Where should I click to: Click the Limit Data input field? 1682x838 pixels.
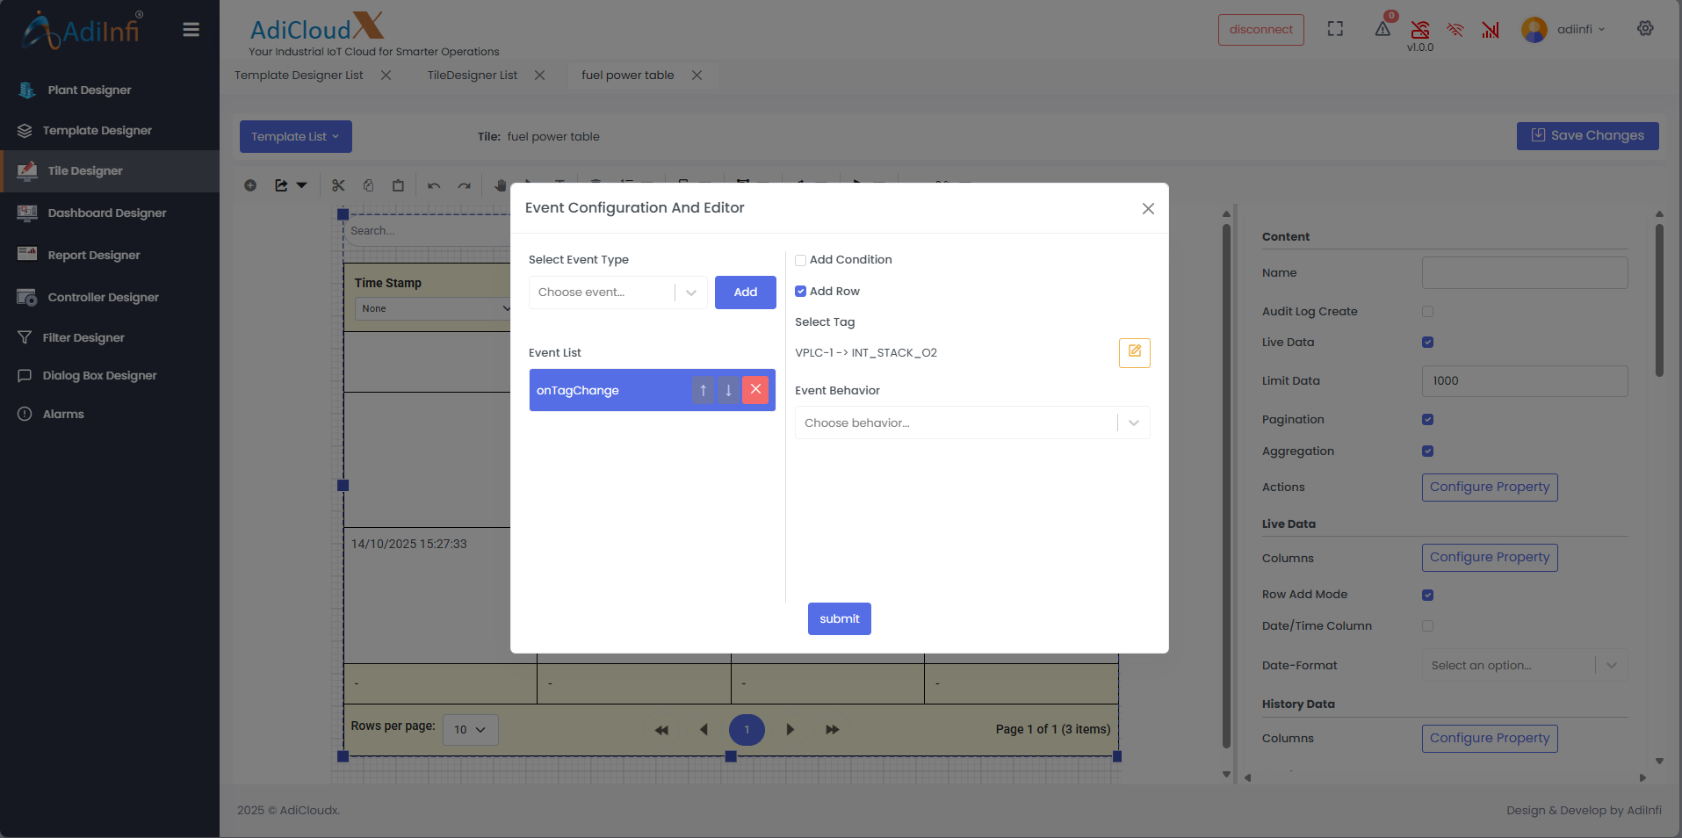pos(1524,381)
